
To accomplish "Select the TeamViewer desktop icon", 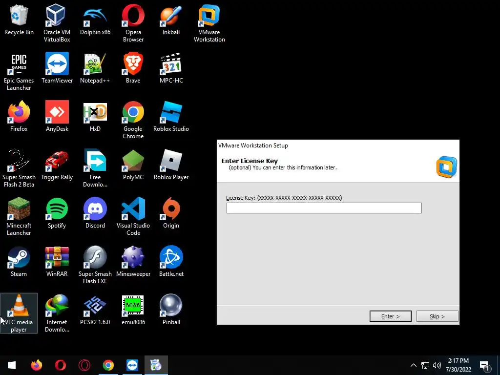I will [x=57, y=68].
